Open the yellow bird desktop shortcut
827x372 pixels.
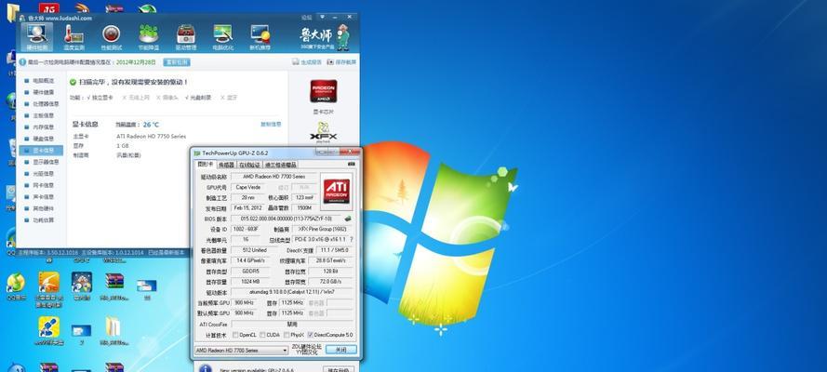[48, 284]
